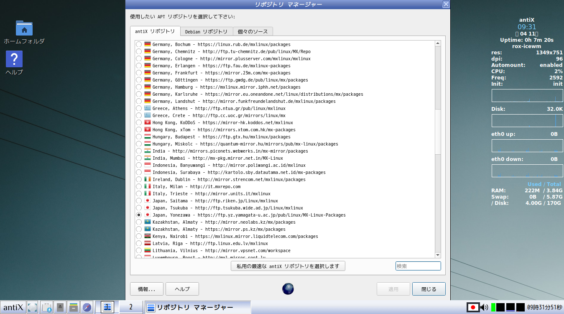Click row text Germany, Landshut funkfreundelandshut.de

click(x=244, y=101)
